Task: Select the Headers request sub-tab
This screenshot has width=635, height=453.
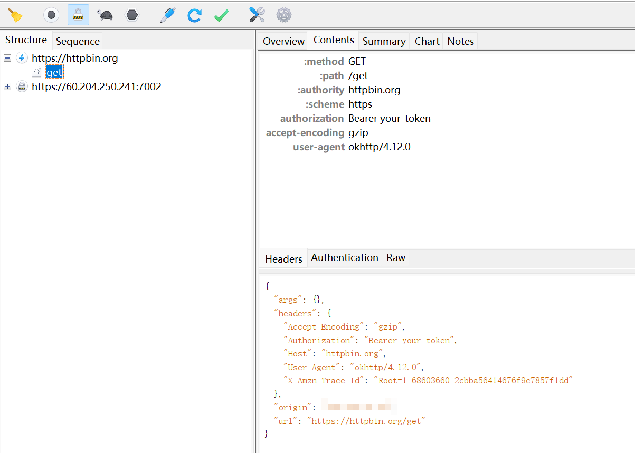Action: click(x=283, y=259)
